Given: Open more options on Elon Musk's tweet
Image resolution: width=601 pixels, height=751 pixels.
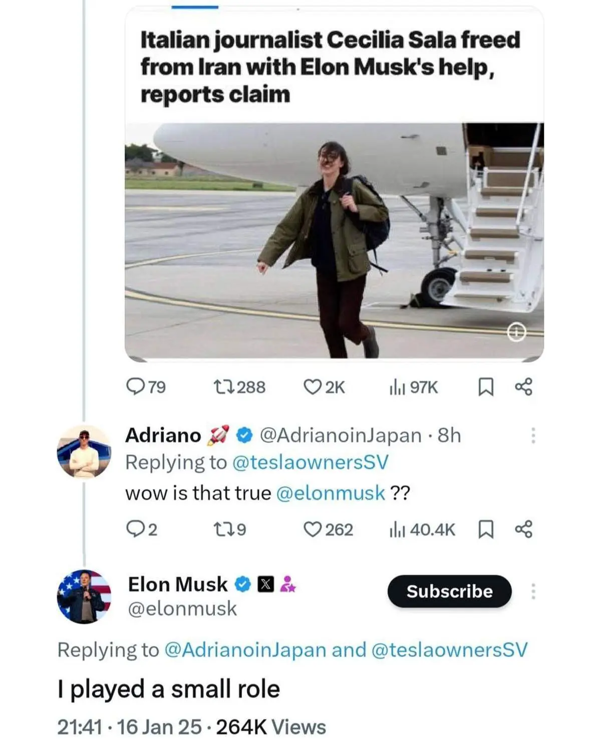Looking at the screenshot, I should pyautogui.click(x=533, y=591).
